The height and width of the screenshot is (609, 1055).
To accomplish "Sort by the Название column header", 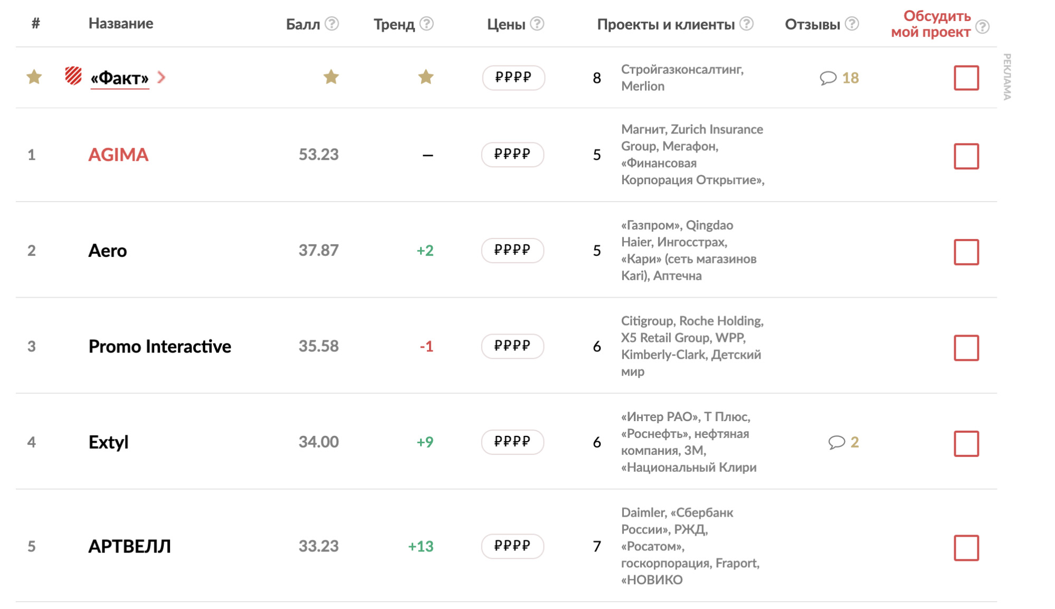I will pos(121,23).
